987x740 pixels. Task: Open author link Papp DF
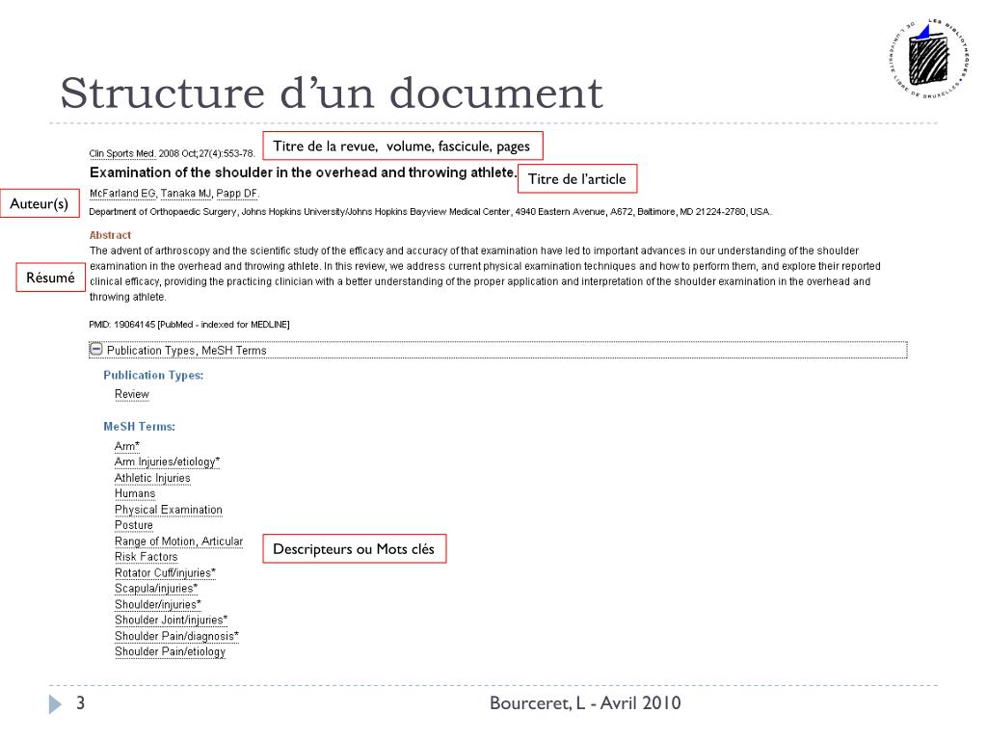[x=237, y=193]
